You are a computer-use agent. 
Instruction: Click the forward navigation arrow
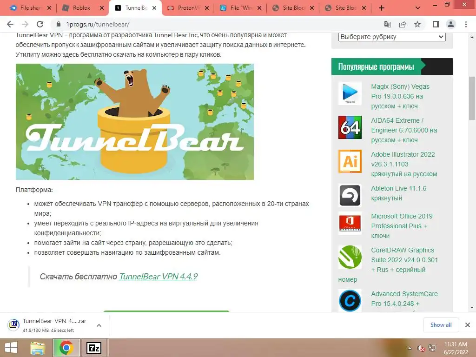(25, 24)
